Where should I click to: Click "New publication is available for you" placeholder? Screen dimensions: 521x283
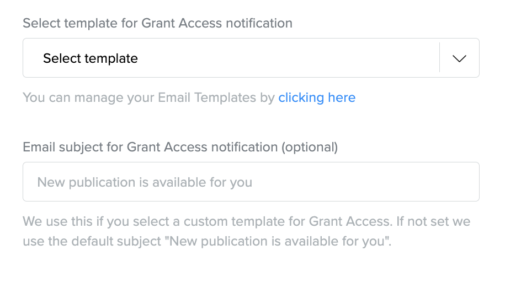(x=145, y=182)
